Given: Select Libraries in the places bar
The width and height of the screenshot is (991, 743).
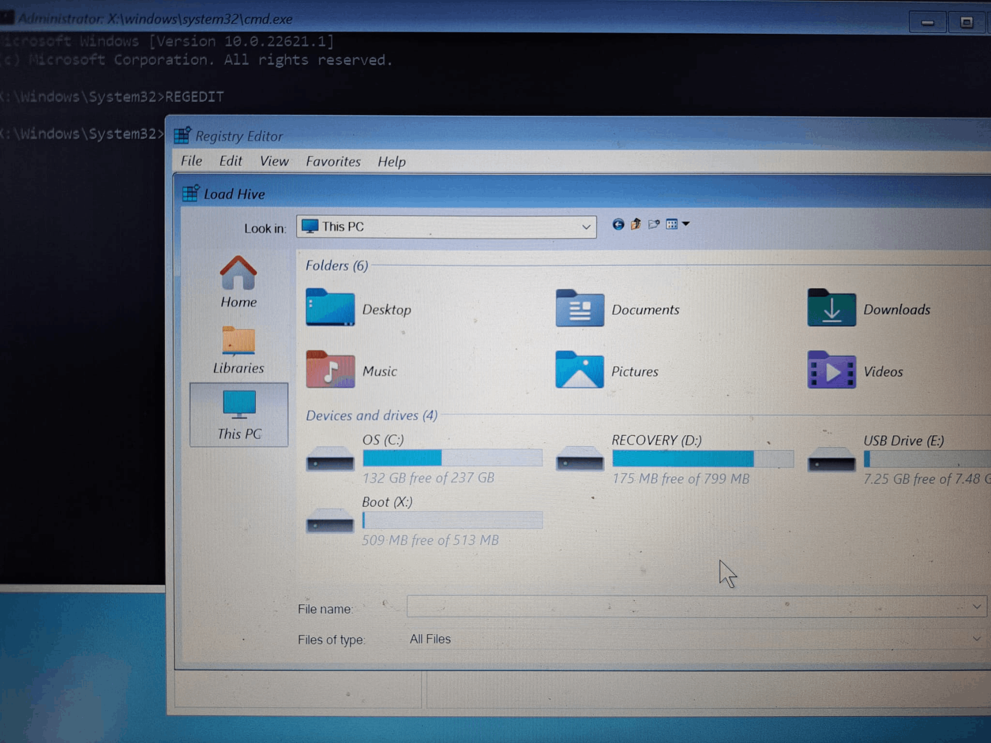Looking at the screenshot, I should click(x=239, y=350).
